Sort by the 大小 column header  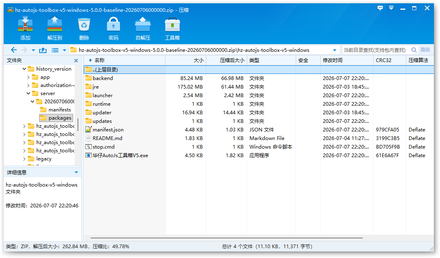pos(199,60)
